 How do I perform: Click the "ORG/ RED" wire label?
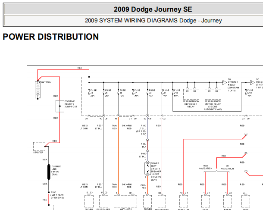click(144, 187)
